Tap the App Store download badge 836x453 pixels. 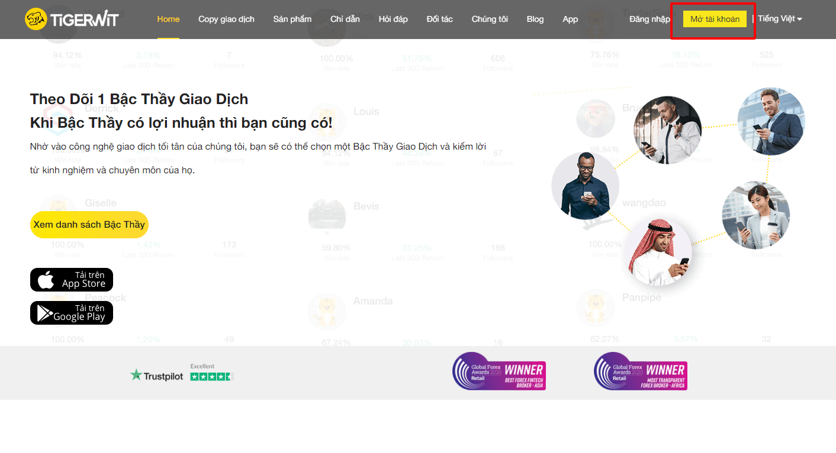(x=72, y=280)
